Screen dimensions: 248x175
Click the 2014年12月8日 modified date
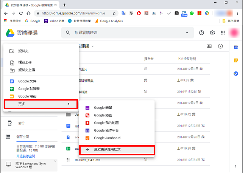(190, 69)
